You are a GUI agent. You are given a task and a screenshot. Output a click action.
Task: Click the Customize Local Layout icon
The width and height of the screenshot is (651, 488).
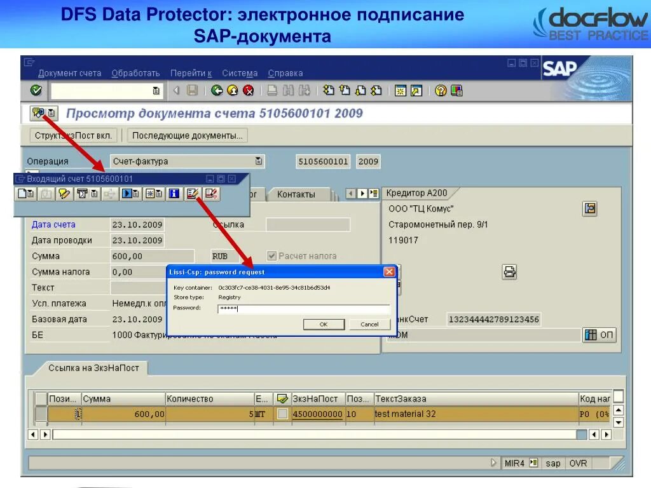click(456, 90)
